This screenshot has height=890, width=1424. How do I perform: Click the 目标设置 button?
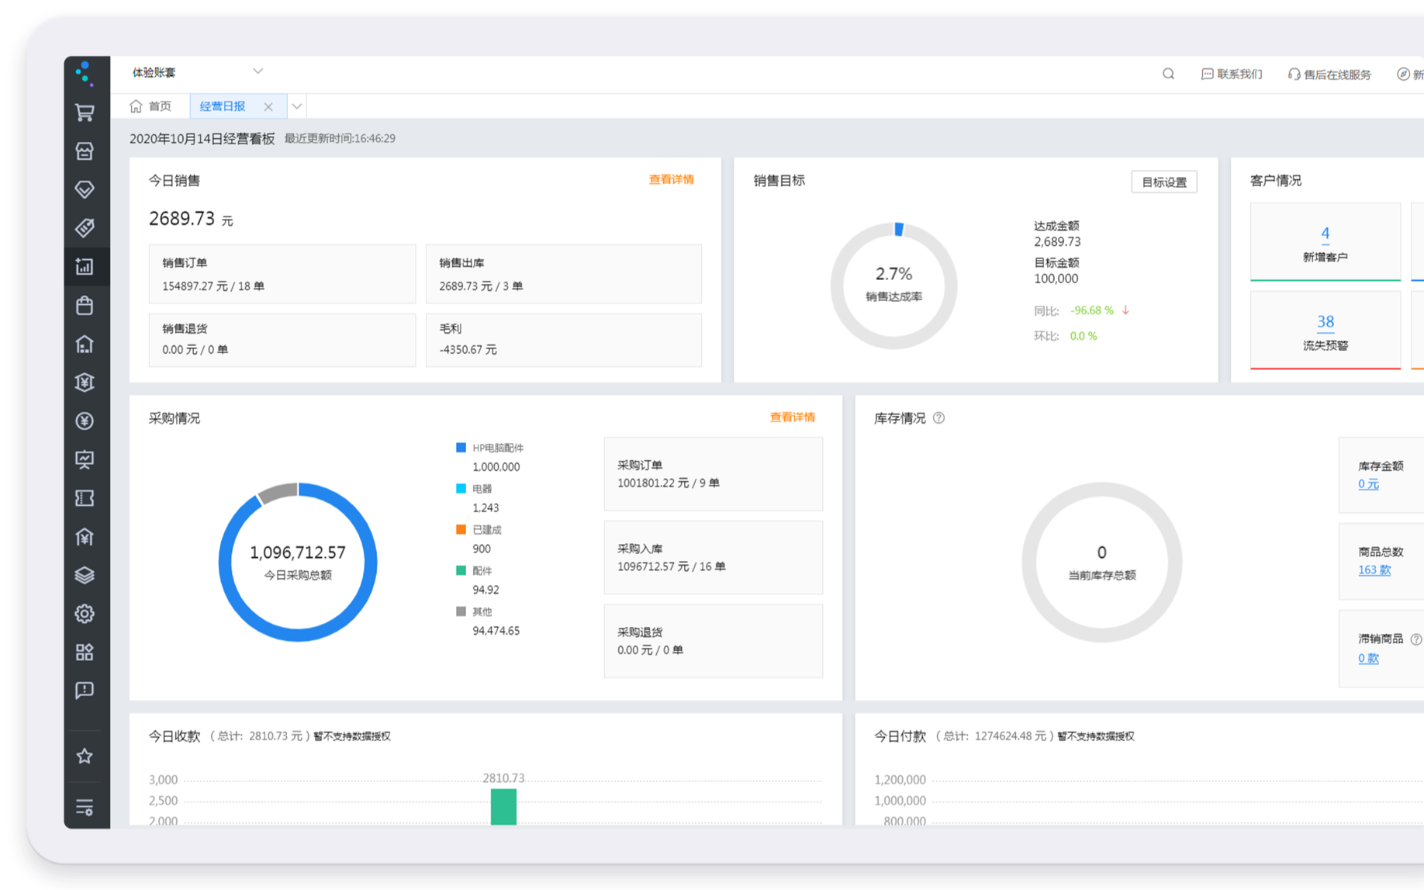click(1163, 182)
